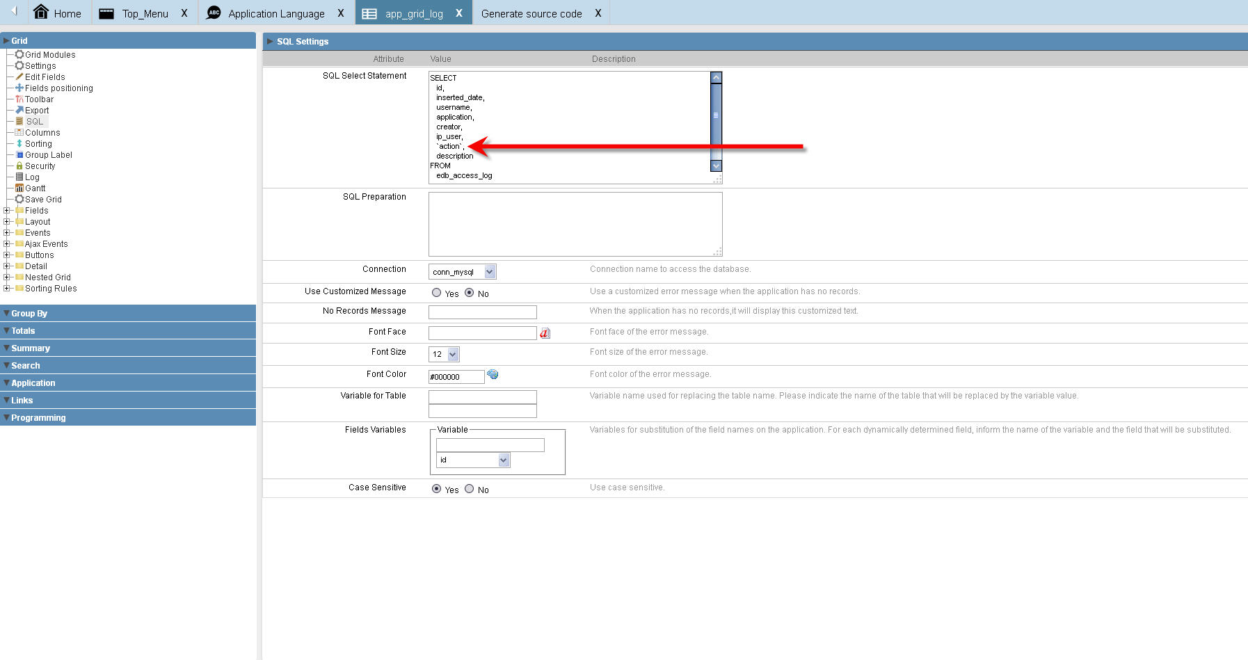
Task: Click the Security padlock icon
Action: [x=19, y=166]
